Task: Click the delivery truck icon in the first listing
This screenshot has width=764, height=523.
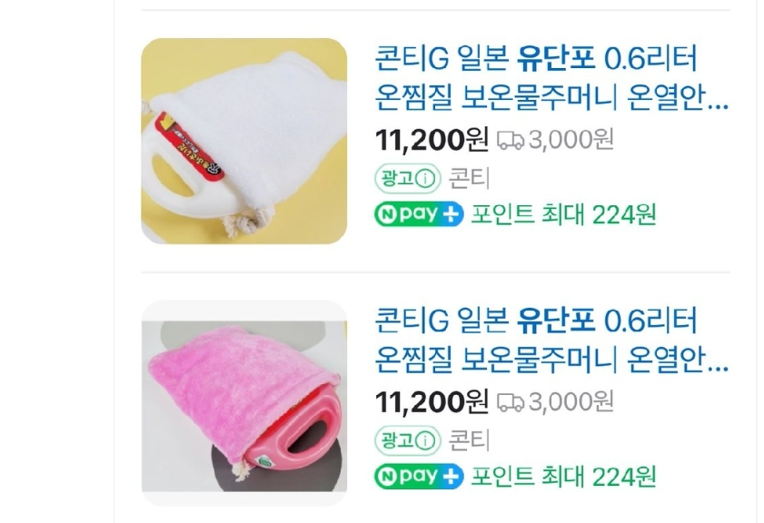Action: (x=511, y=141)
